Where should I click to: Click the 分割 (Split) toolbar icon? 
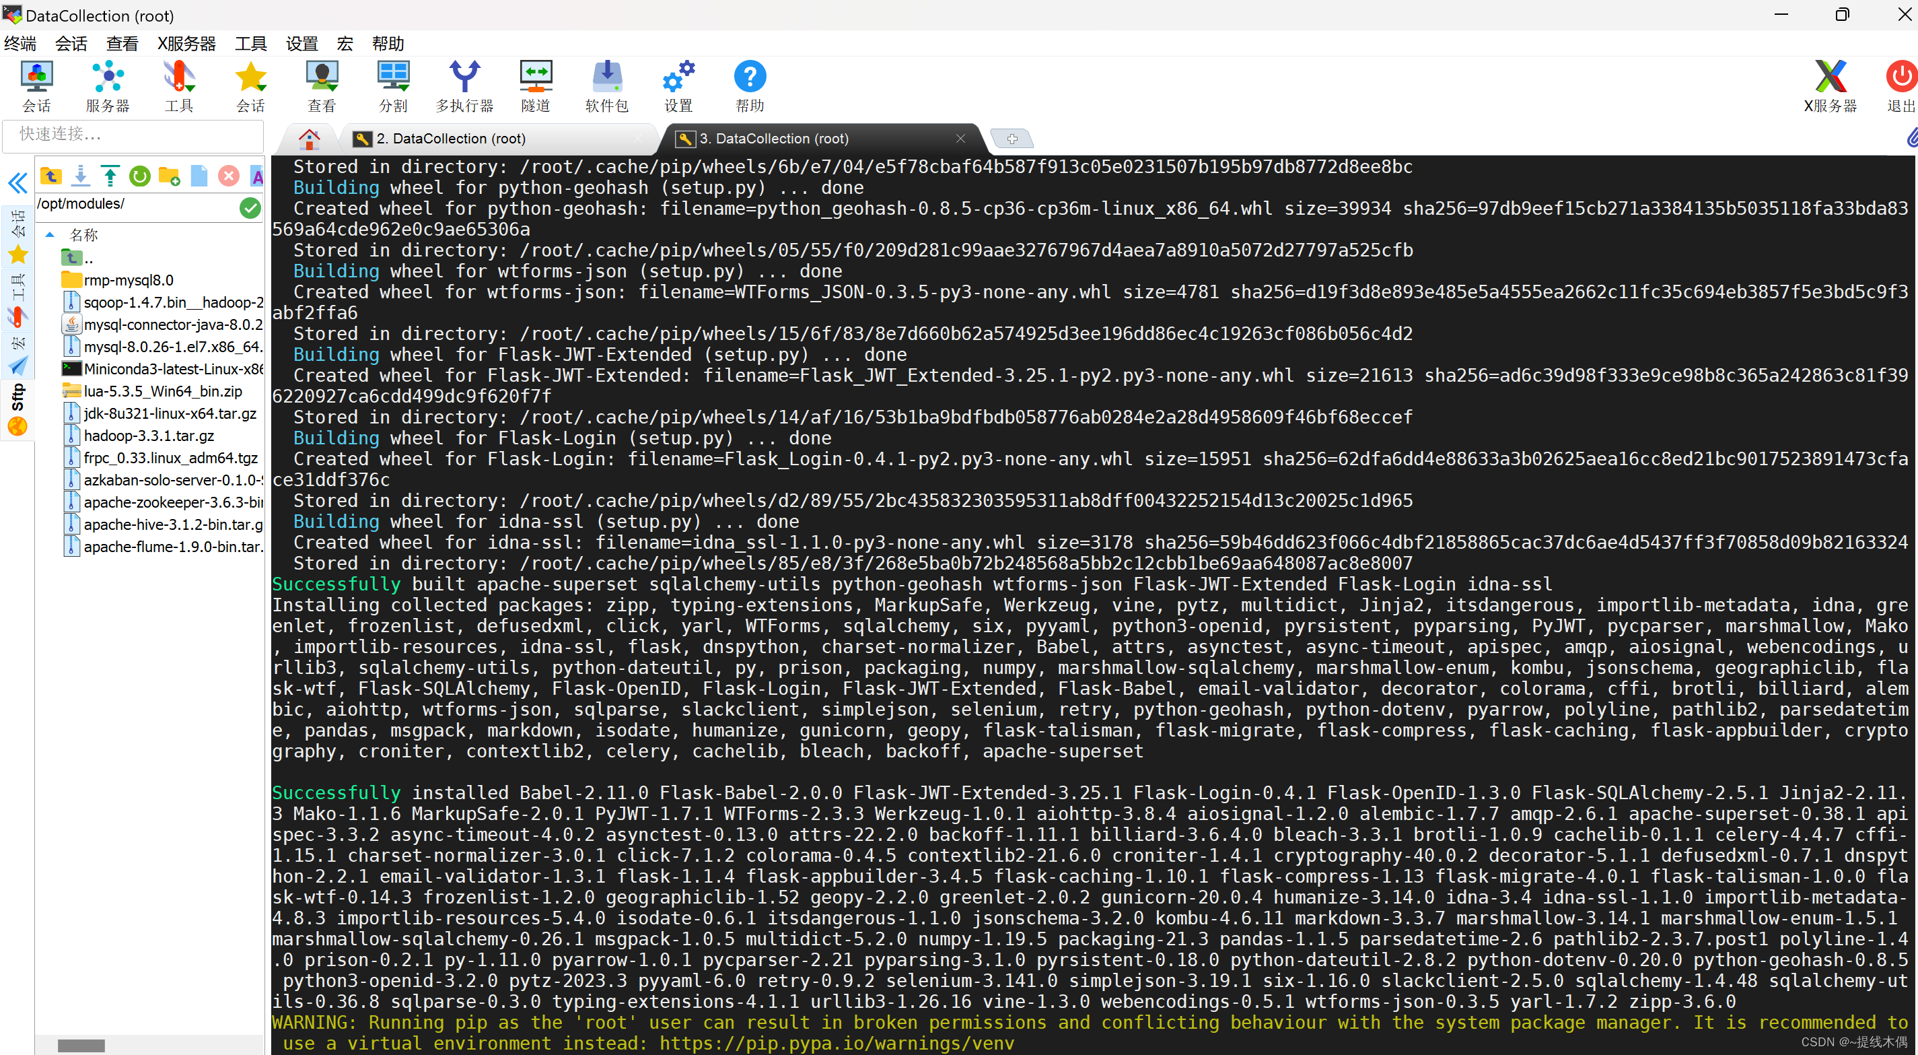[x=393, y=86]
